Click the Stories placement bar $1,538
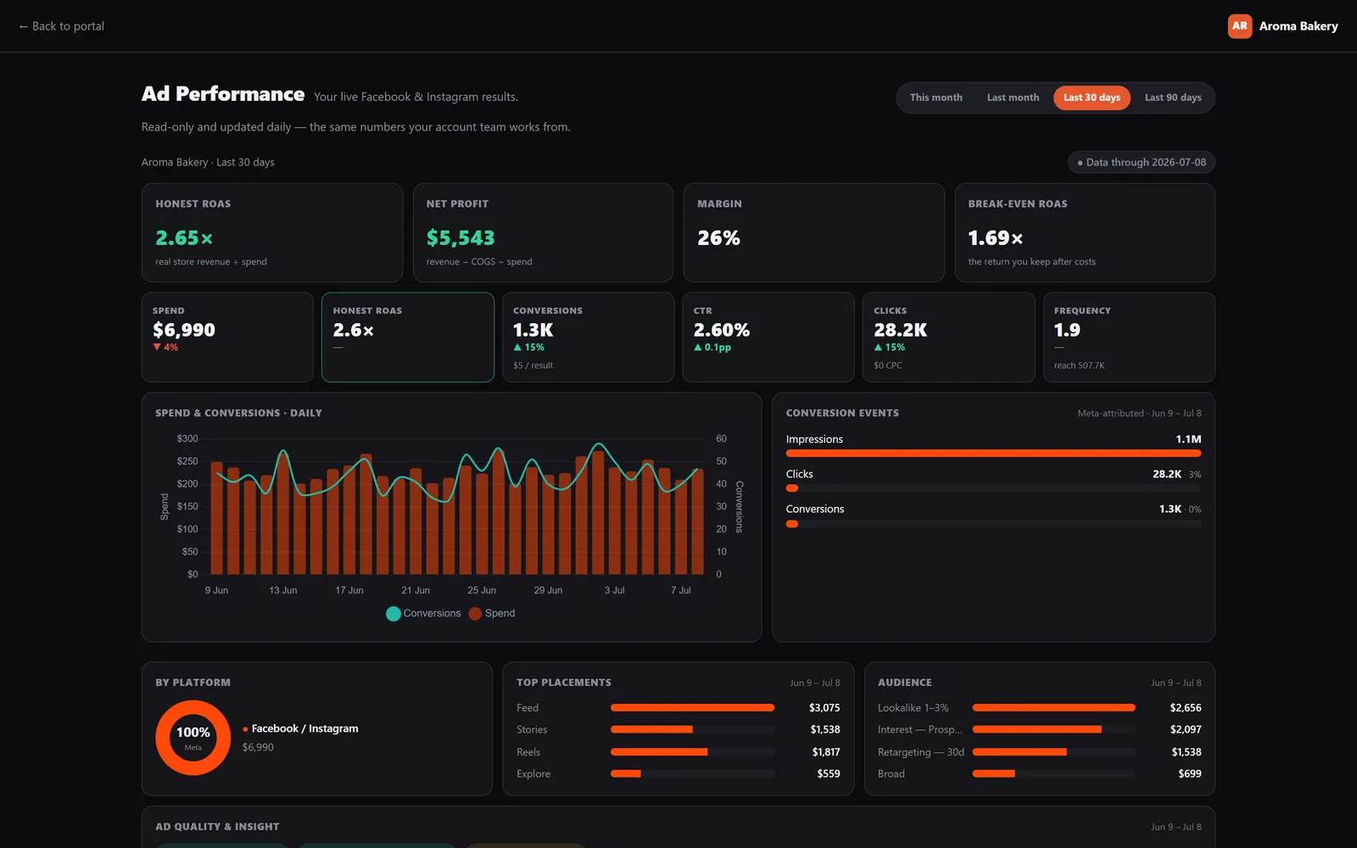The width and height of the screenshot is (1357, 848). [692, 730]
